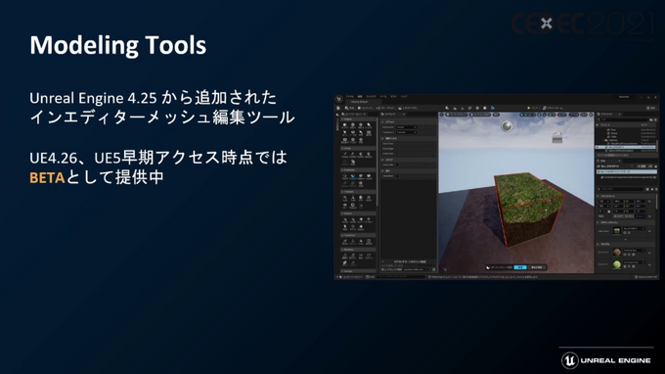The width and height of the screenshot is (665, 374).
Task: Click the brown material element thumbnail
Action: [617, 253]
